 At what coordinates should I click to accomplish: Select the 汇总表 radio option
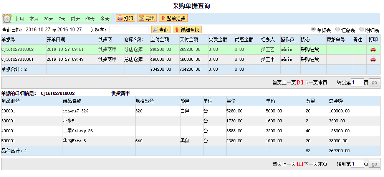338,29
